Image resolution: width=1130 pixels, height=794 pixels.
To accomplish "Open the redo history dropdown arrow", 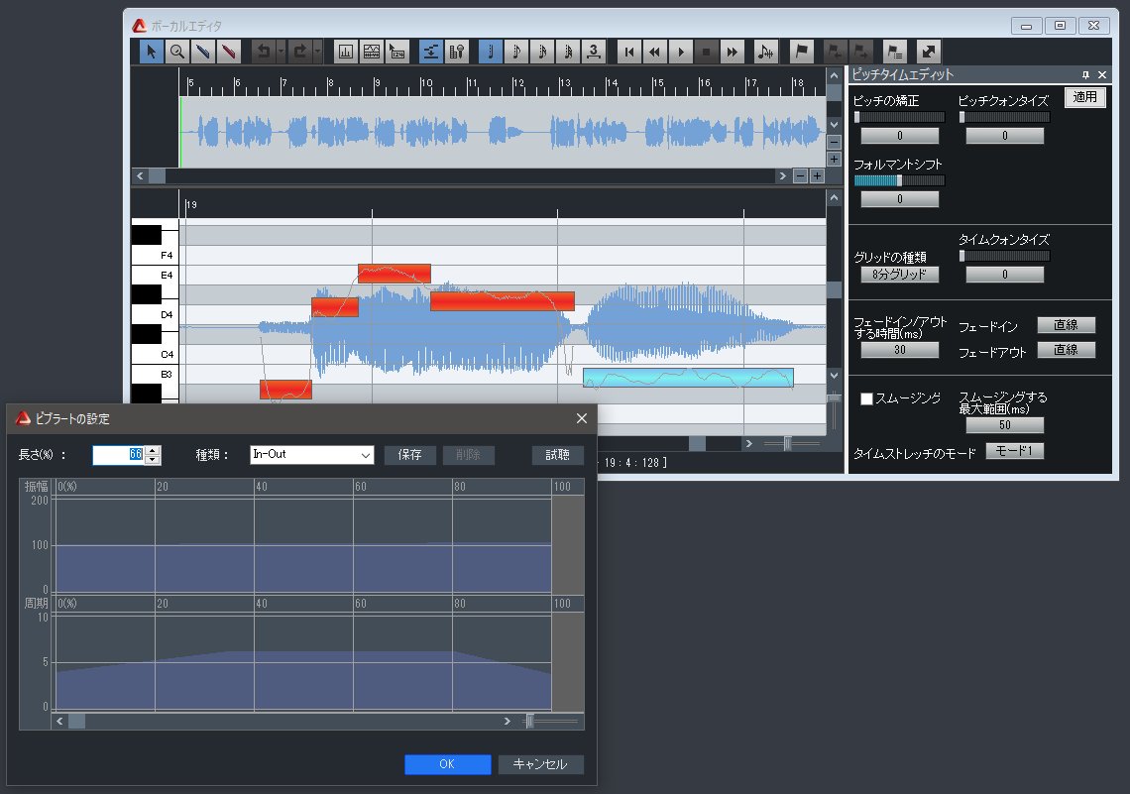I will [x=317, y=52].
